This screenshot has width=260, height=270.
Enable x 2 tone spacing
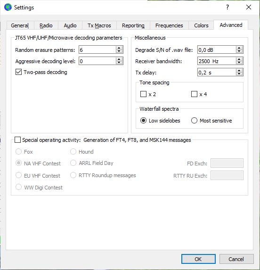coord(143,94)
